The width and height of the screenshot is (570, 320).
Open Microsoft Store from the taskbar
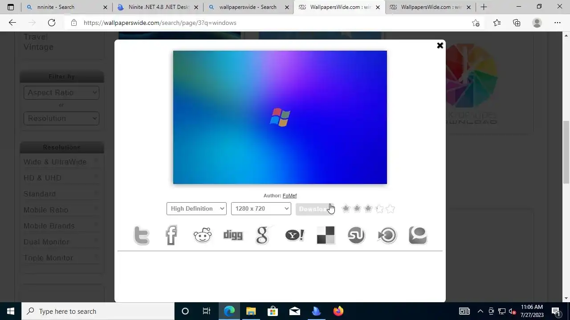[273, 311]
